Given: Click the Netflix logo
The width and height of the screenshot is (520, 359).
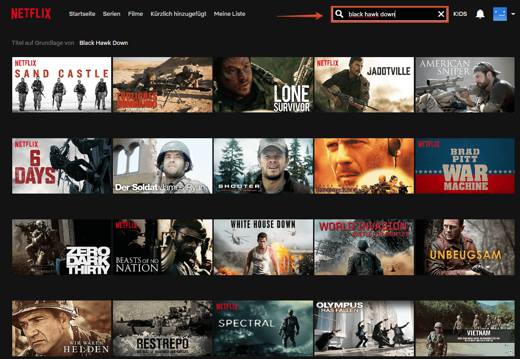Looking at the screenshot, I should 31,14.
